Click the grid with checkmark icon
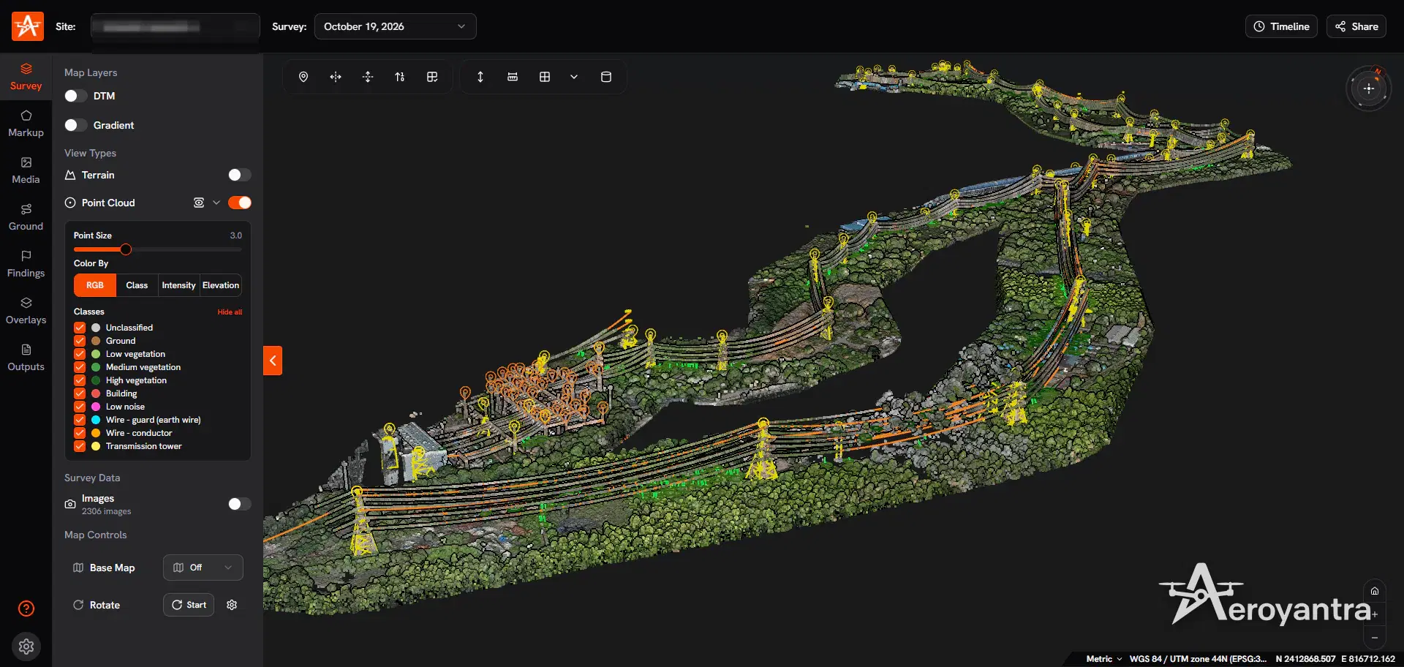Image resolution: width=1404 pixels, height=667 pixels. (x=432, y=77)
